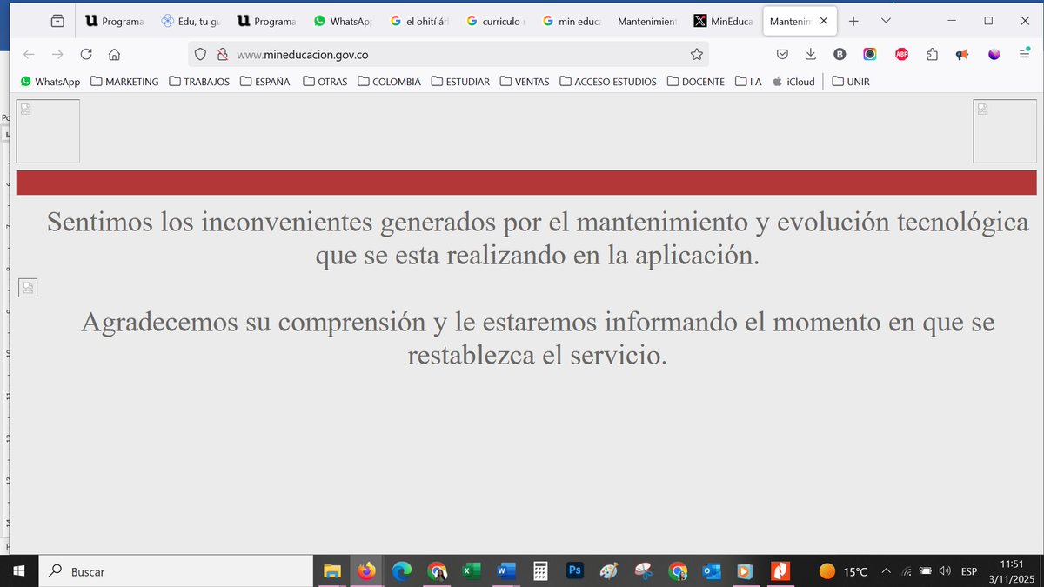
Task: Open the Firefox home page
Action: 114,54
